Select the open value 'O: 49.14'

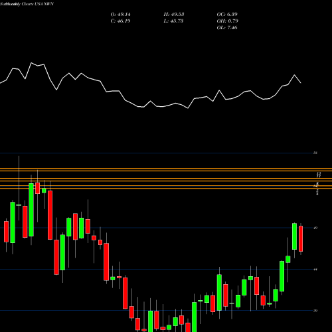120,15
